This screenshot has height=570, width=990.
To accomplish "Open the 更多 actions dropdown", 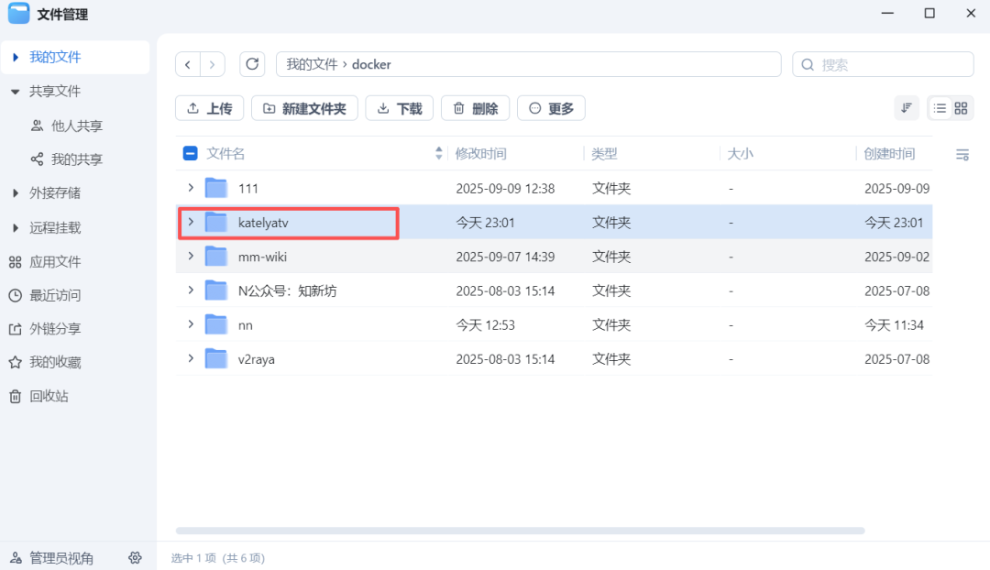I will 551,108.
